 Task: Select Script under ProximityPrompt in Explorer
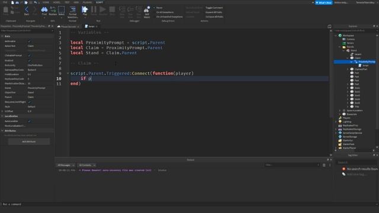click(x=365, y=66)
